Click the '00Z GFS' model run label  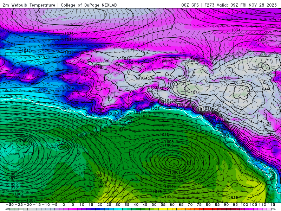click(x=190, y=5)
